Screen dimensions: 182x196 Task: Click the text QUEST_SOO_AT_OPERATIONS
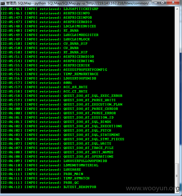(x=88, y=156)
